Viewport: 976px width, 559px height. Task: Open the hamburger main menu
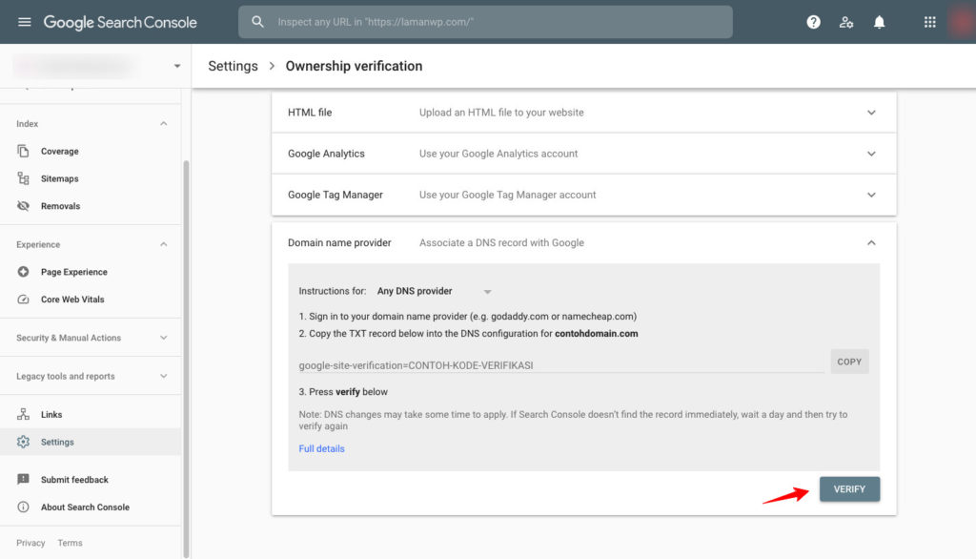point(24,22)
